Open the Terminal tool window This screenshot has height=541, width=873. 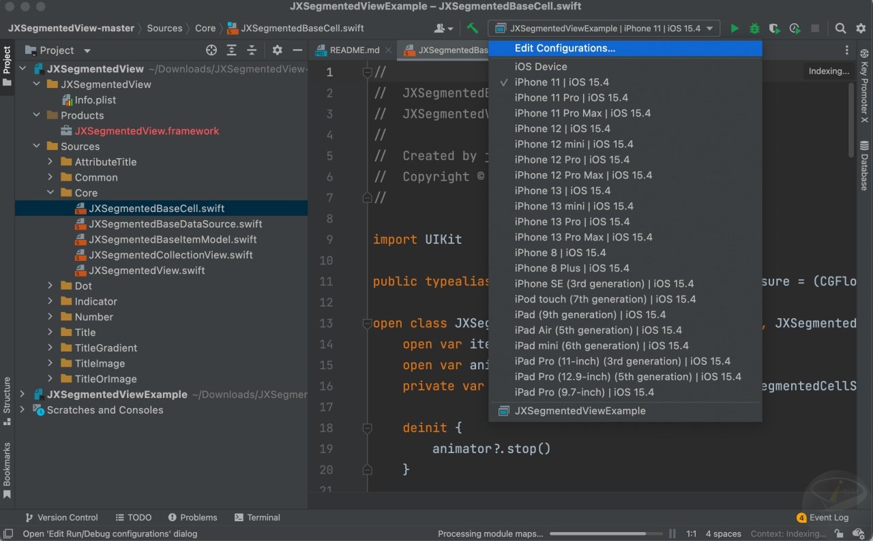(x=258, y=517)
